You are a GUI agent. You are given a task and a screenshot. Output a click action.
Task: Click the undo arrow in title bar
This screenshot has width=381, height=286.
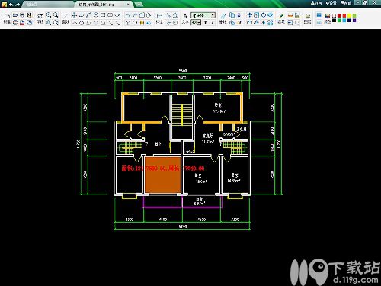pos(11,4)
